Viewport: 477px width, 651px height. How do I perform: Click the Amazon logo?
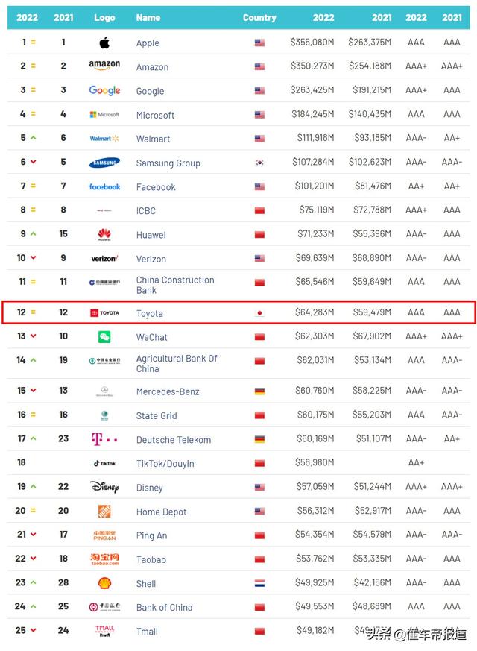coord(104,65)
